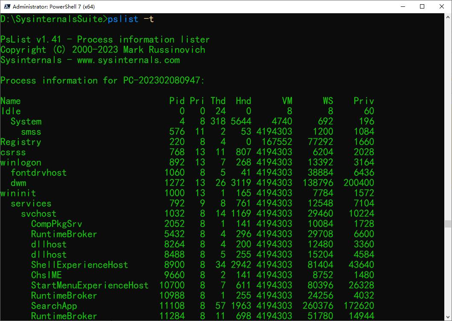452x321 pixels.
Task: Click the 'SearchApp' process name
Action: [x=54, y=306]
